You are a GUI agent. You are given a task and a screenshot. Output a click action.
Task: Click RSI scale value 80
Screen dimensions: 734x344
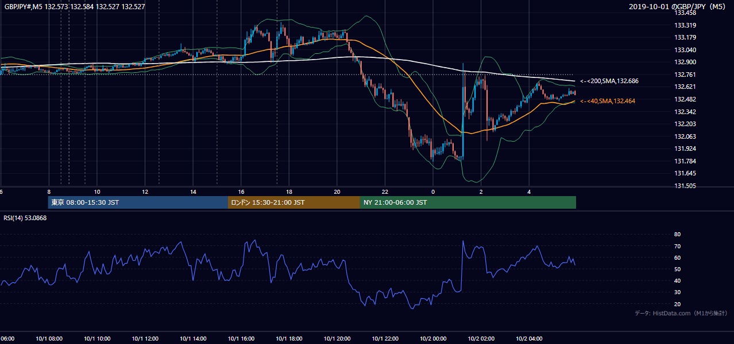click(678, 234)
